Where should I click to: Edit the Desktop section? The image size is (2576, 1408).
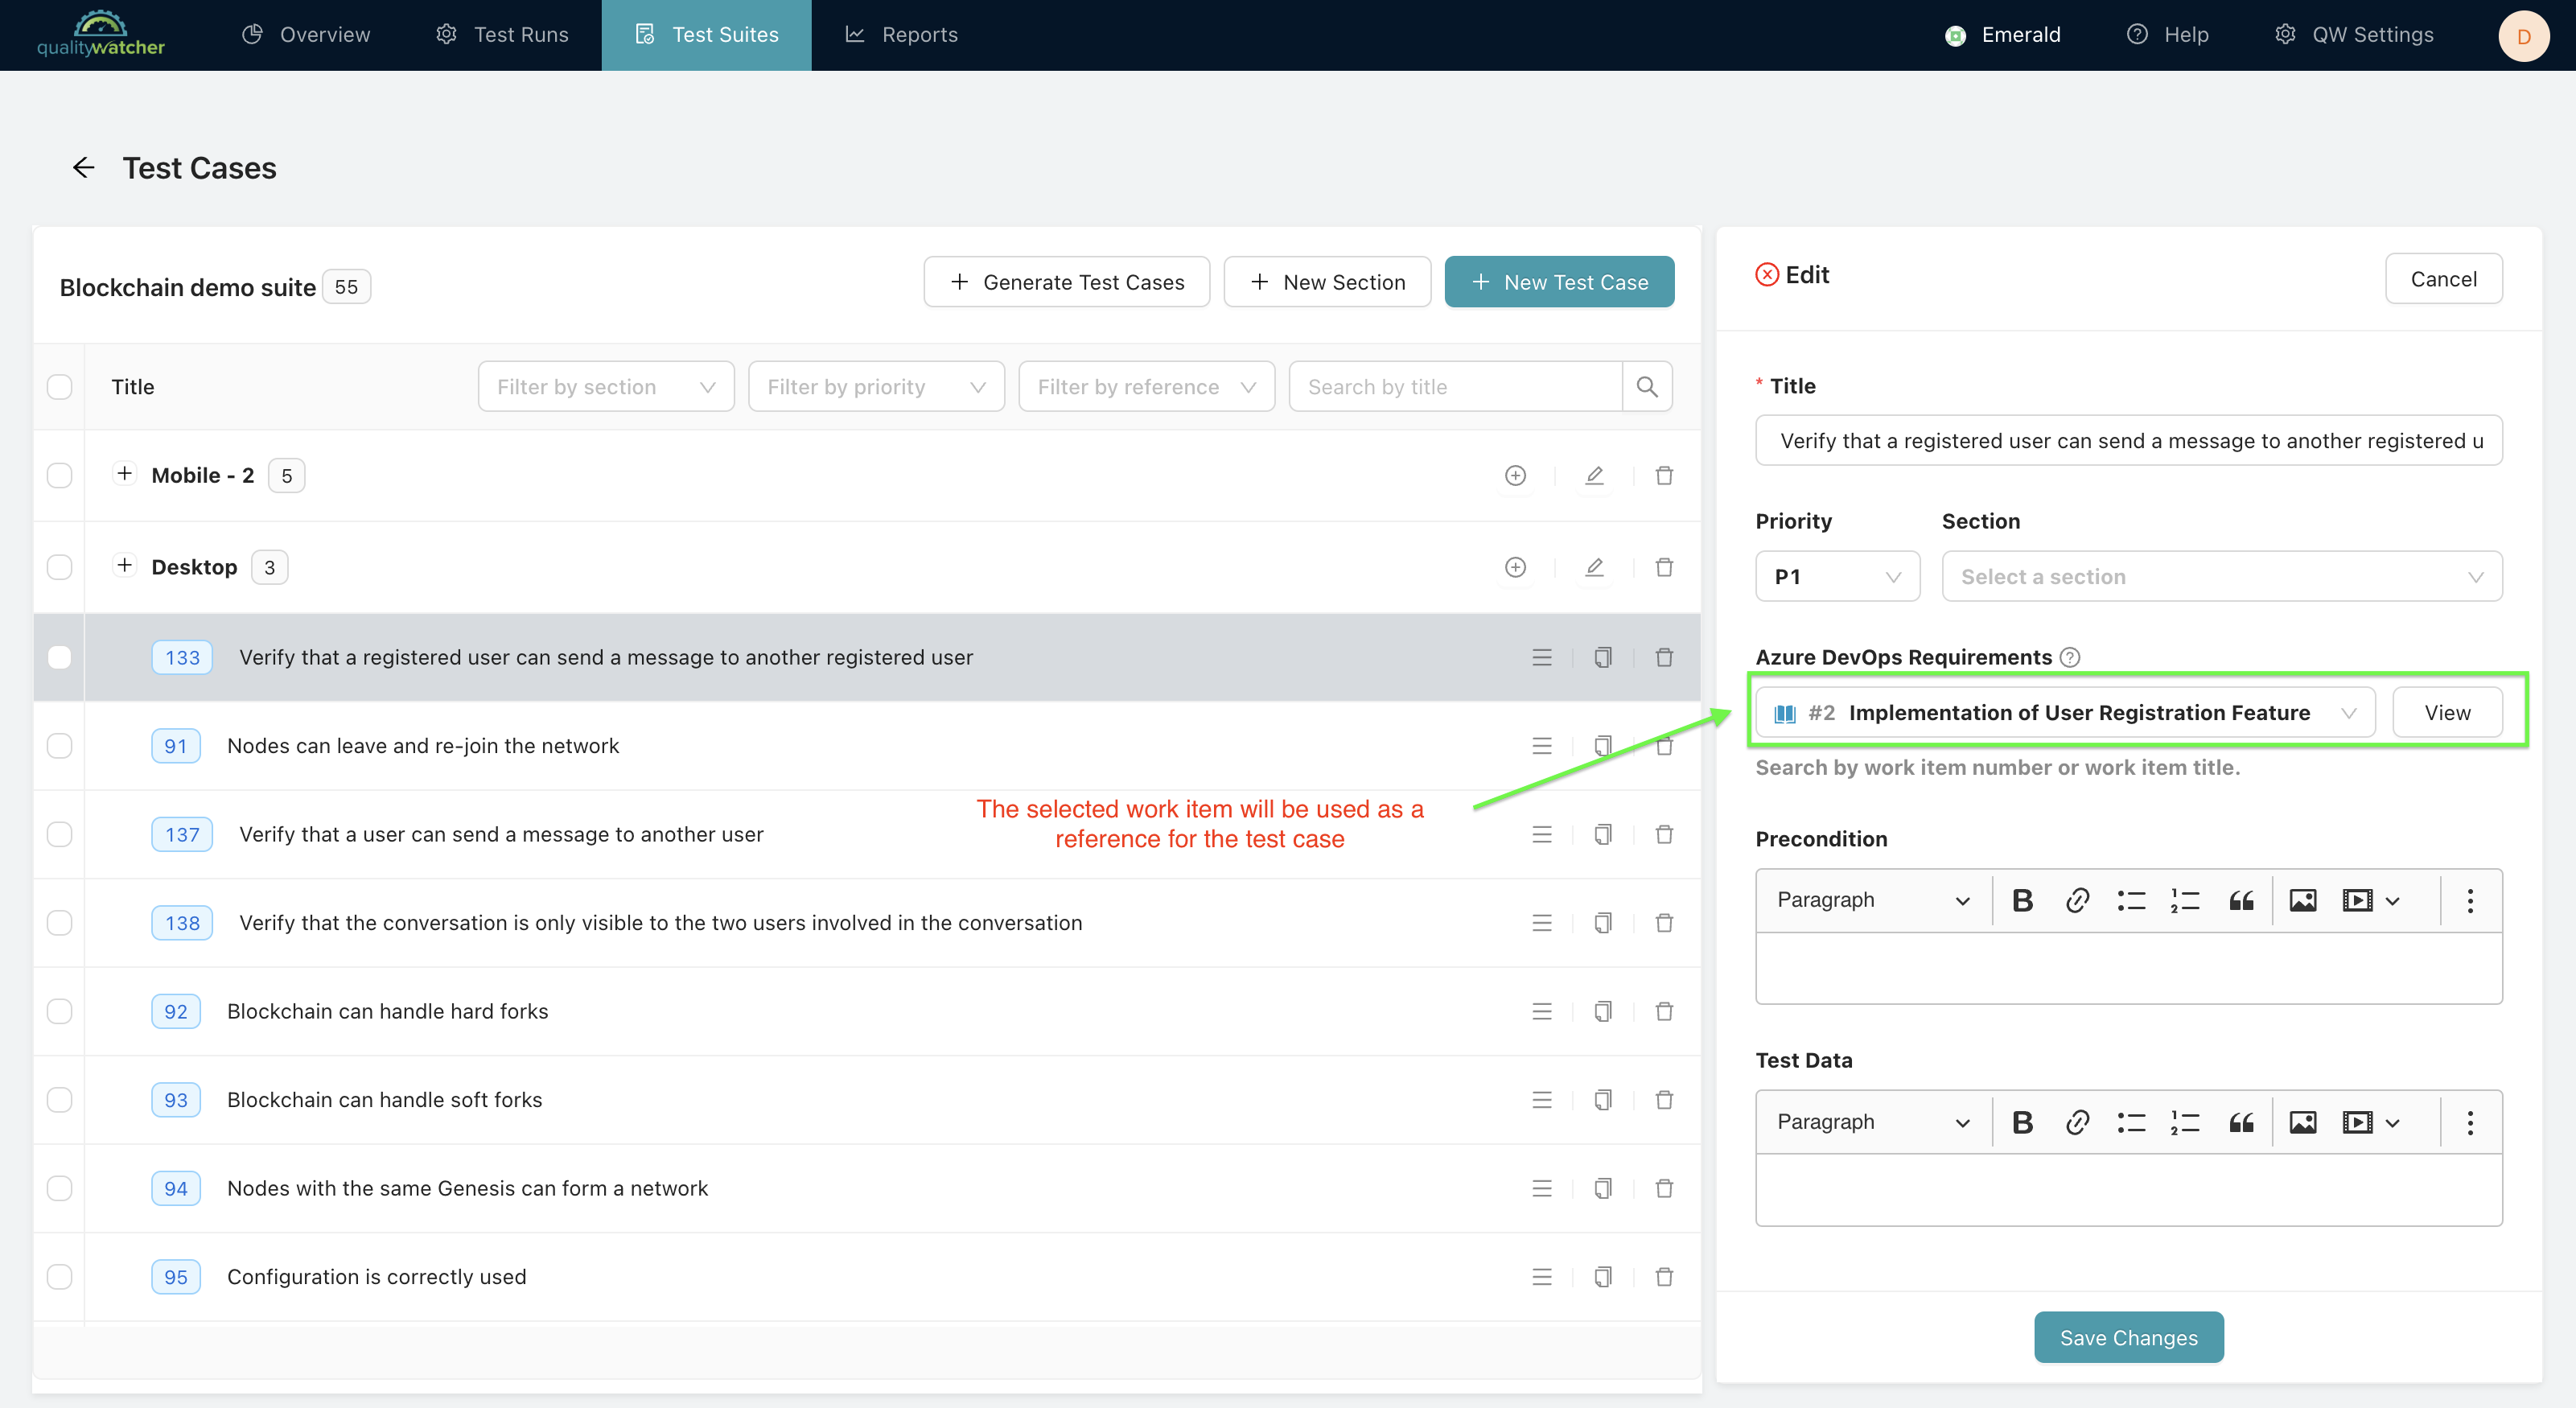[1595, 567]
